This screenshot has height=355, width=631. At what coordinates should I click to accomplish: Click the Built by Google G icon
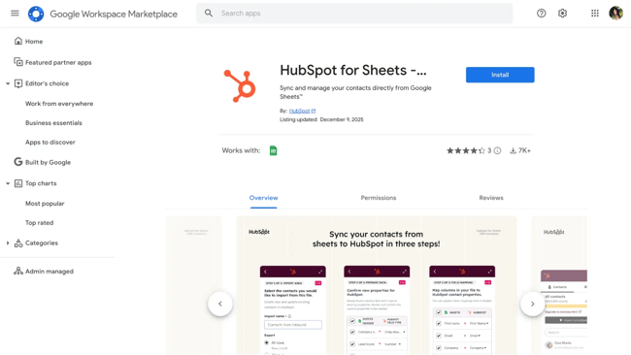tap(18, 162)
